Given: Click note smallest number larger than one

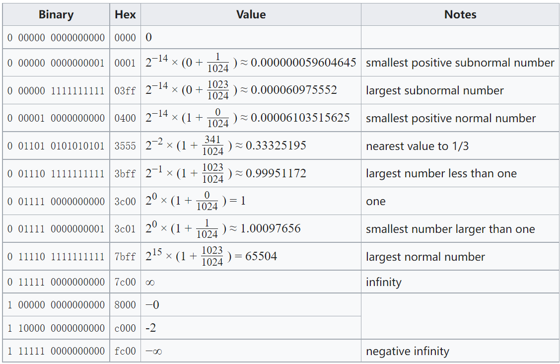Looking at the screenshot, I should [450, 229].
